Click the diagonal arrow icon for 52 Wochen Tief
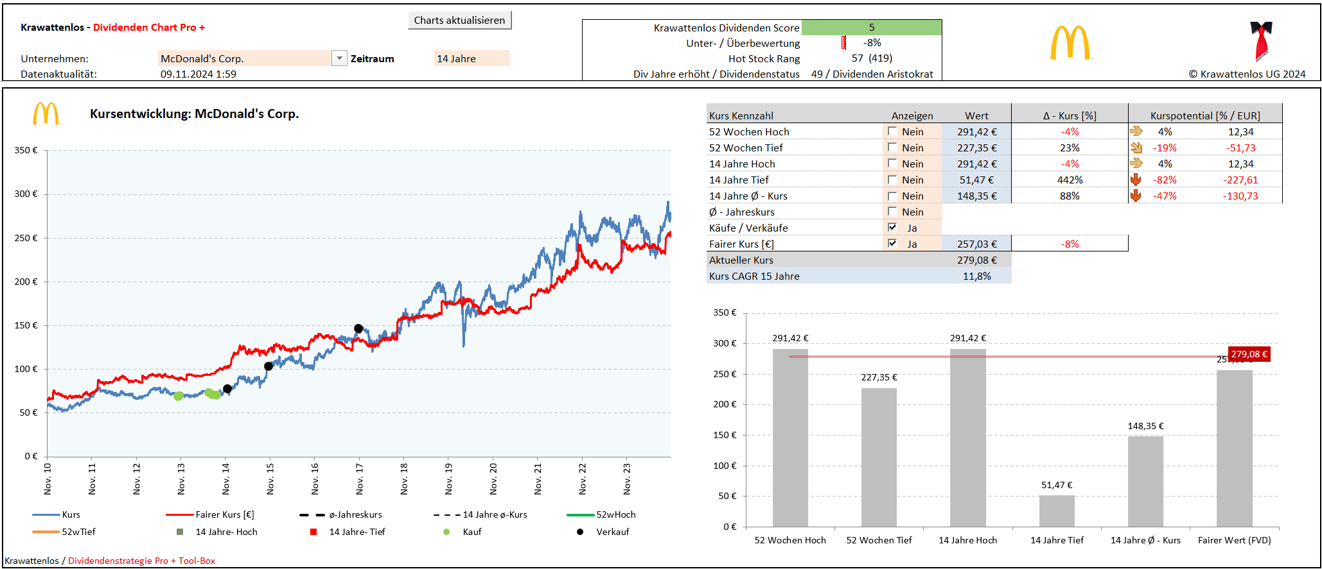The image size is (1322, 569). (1136, 147)
